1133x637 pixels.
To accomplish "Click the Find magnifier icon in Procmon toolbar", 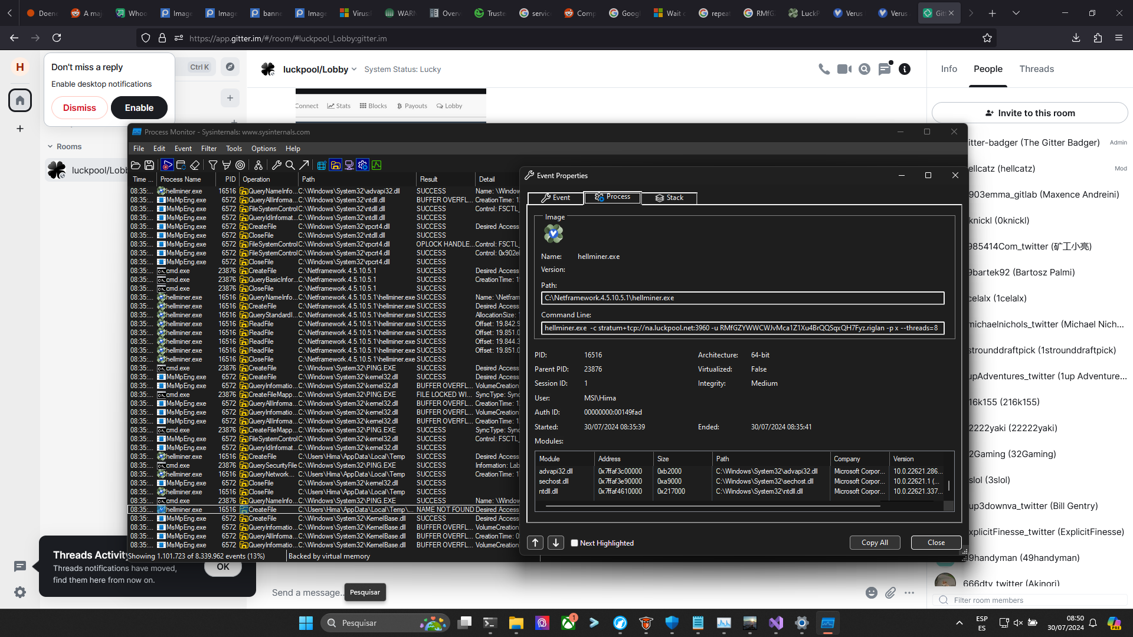I will pyautogui.click(x=290, y=165).
